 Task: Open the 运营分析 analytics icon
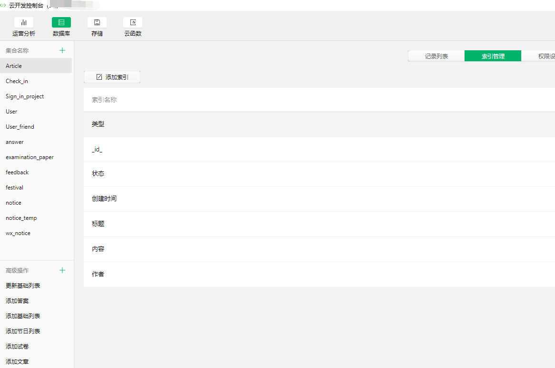click(24, 23)
